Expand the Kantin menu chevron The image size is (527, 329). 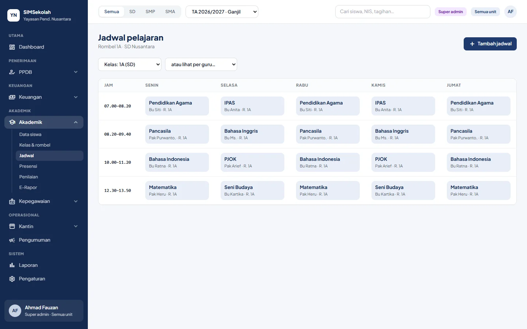point(76,227)
